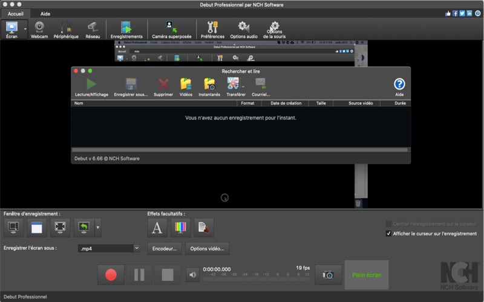Click Enregistrer sous in Rechercher et lire
This screenshot has height=302, width=484.
[x=131, y=87]
